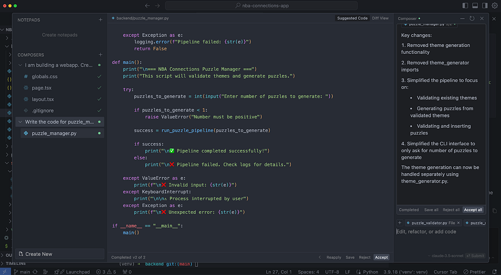Toggle the bottom panel layout icon
The width and height of the screenshot is (501, 275).
[x=475, y=5]
